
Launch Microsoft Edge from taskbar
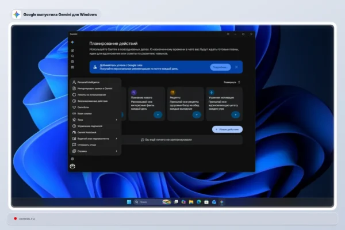pyautogui.click(x=199, y=202)
